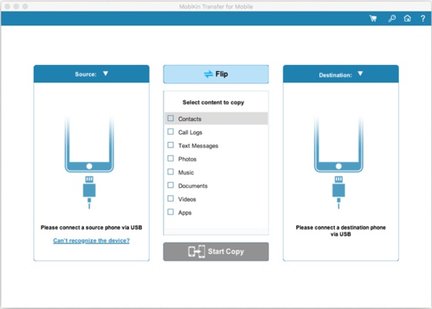The height and width of the screenshot is (309, 432).
Task: Toggle the Music checkbox
Action: click(x=170, y=171)
